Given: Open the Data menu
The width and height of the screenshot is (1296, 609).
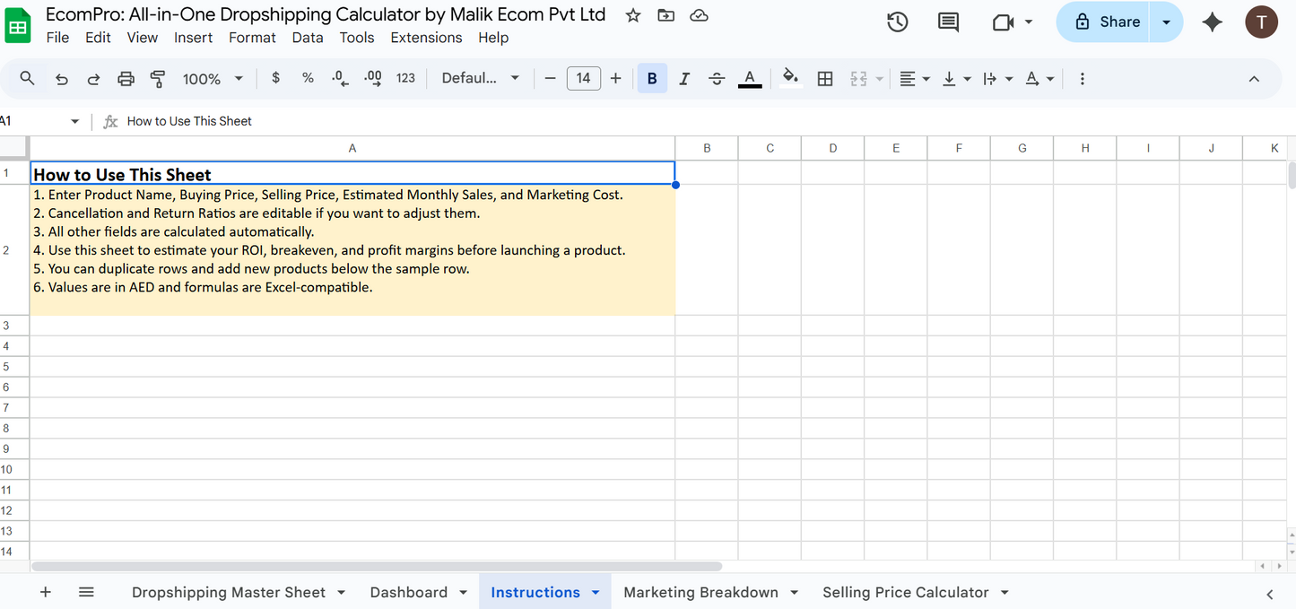Looking at the screenshot, I should (308, 38).
